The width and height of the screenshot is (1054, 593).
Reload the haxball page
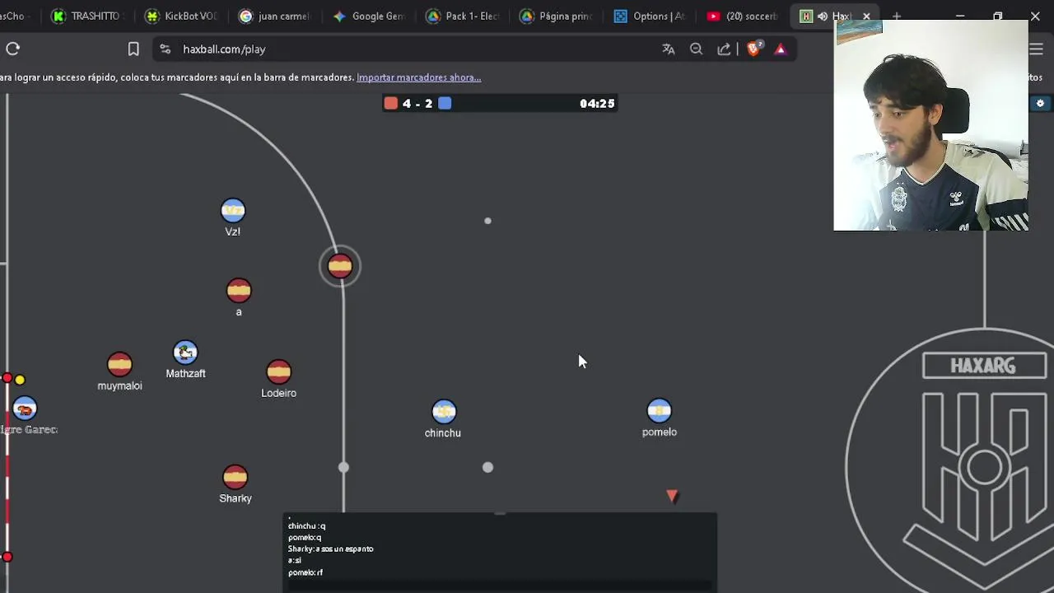[13, 49]
